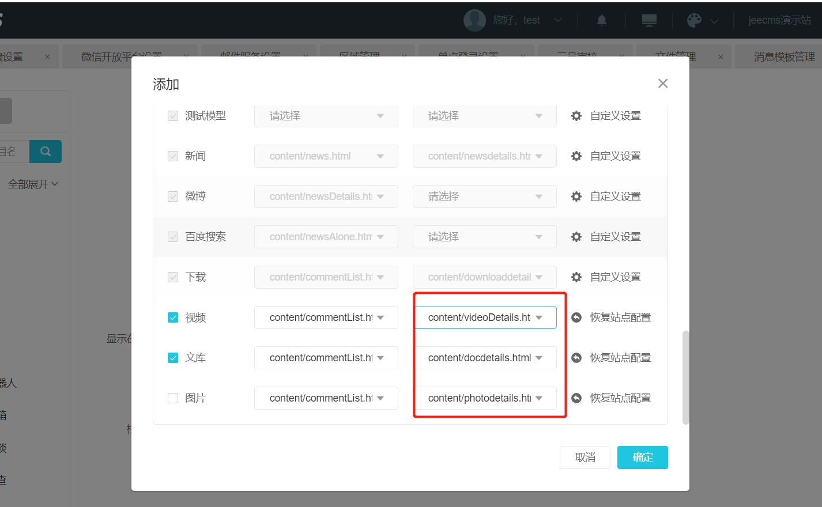Click the 添加 dialog title

pyautogui.click(x=166, y=85)
